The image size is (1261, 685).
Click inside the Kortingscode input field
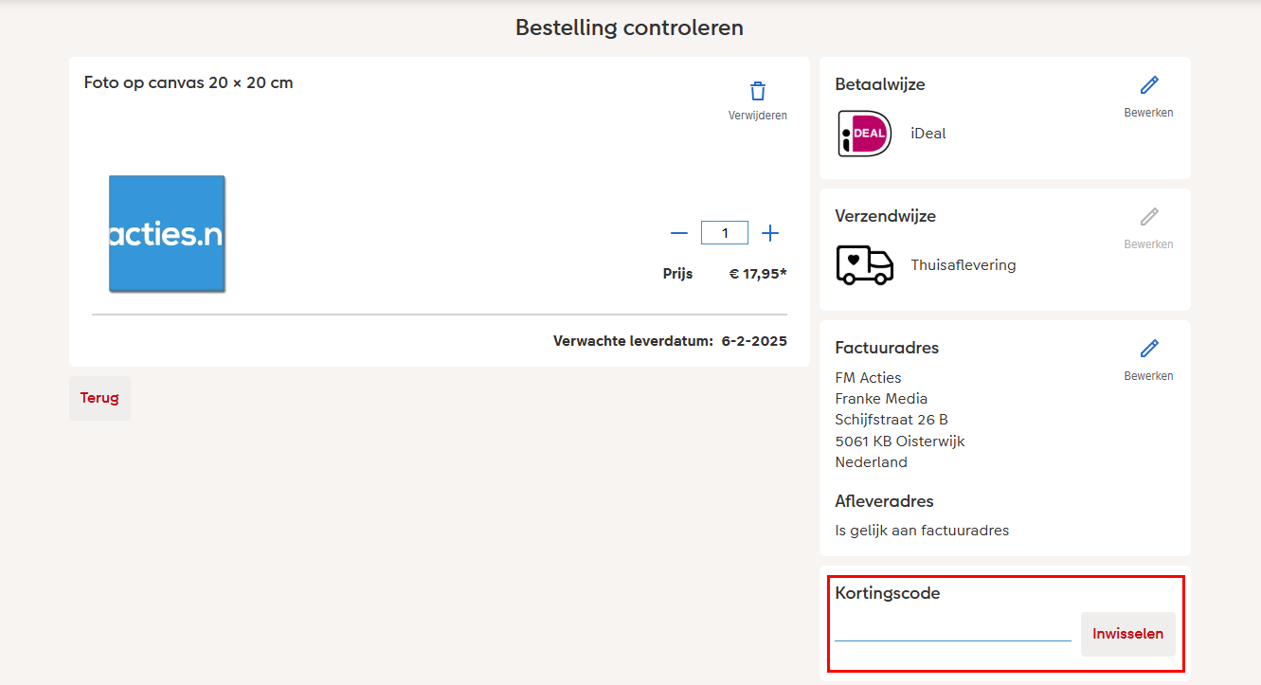point(950,630)
